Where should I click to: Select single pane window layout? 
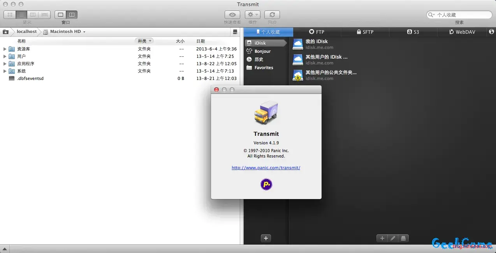point(60,15)
